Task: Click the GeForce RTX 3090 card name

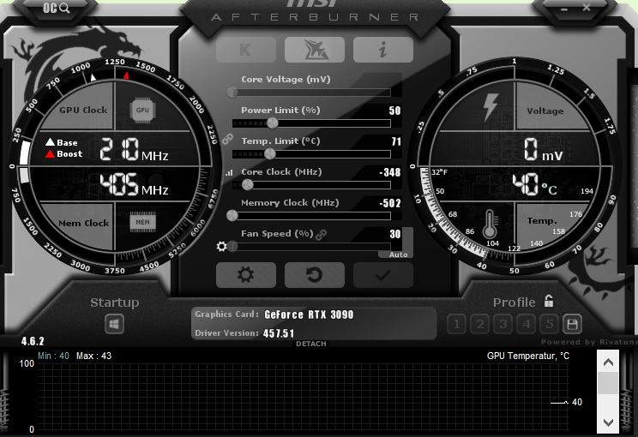Action: click(309, 314)
